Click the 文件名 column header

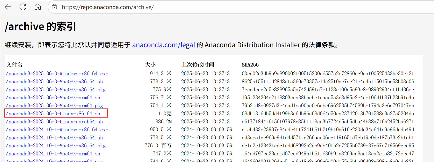[x=14, y=65]
